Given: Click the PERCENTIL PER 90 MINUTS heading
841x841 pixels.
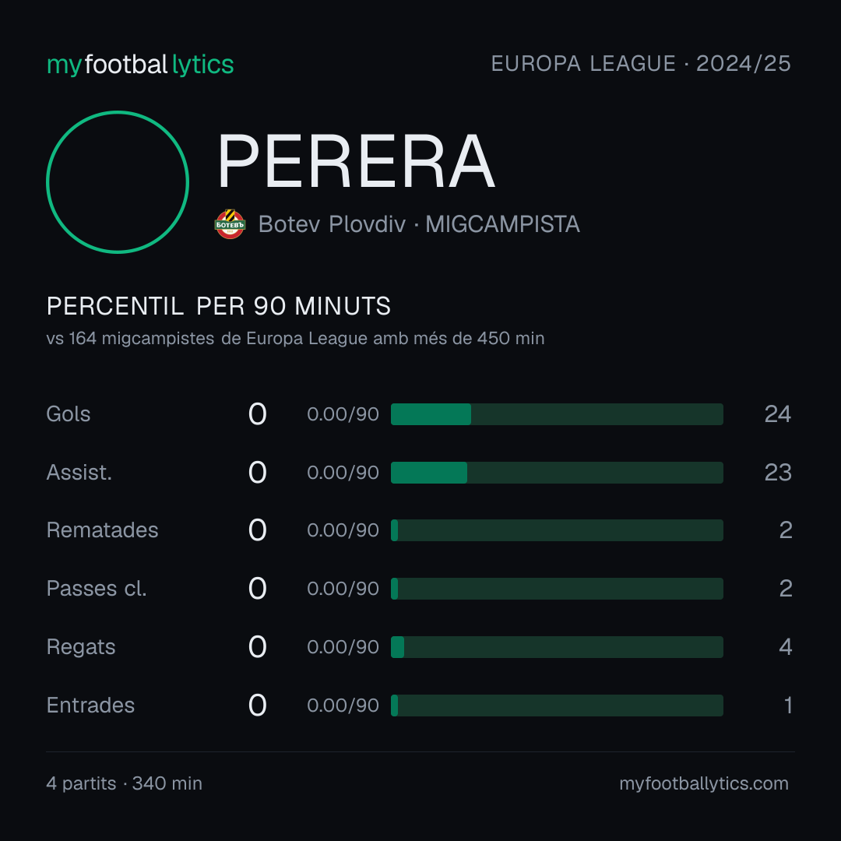Looking at the screenshot, I should [218, 306].
